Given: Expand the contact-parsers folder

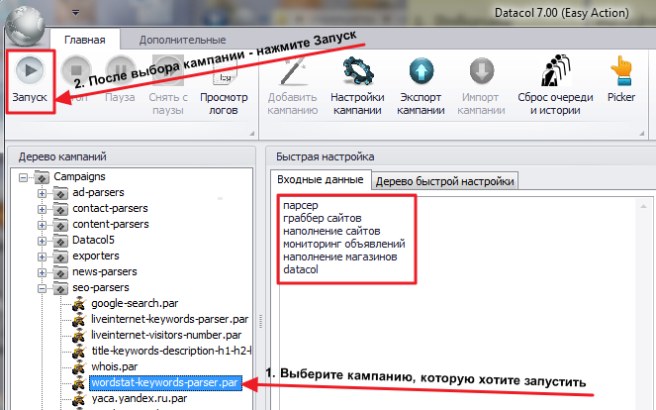Looking at the screenshot, I should 42,209.
